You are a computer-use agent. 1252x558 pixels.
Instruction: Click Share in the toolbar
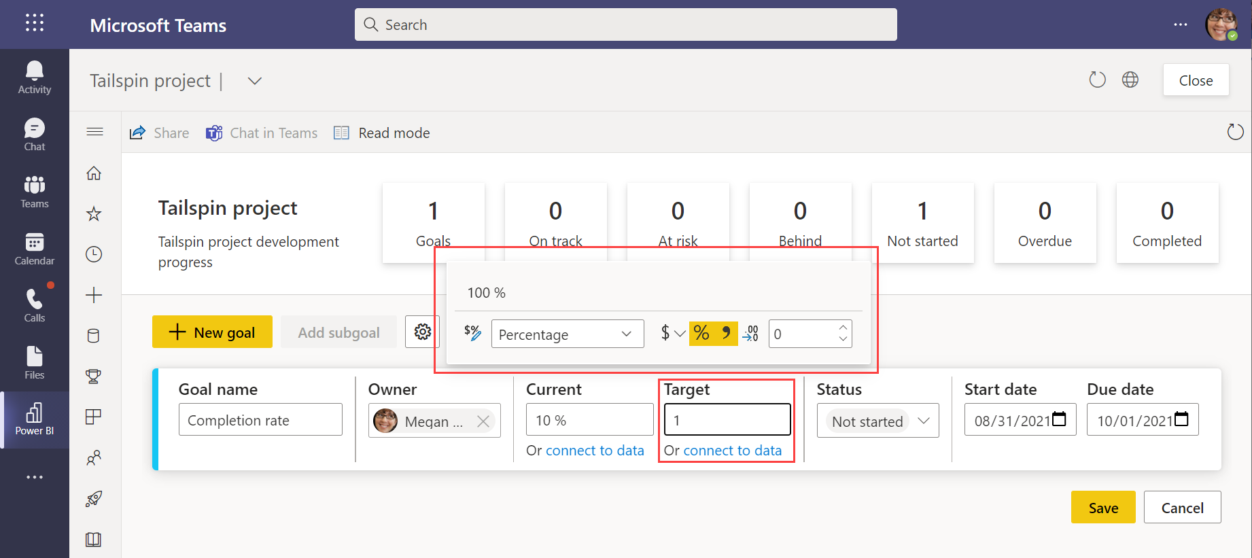[x=159, y=133]
